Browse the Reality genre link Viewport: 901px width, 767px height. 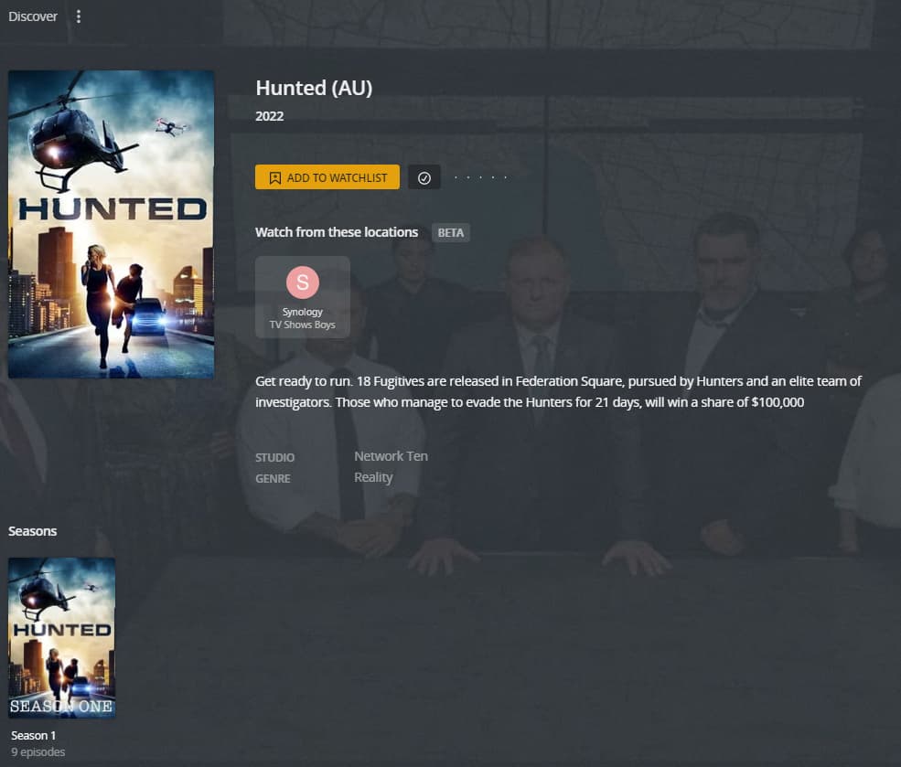373,477
